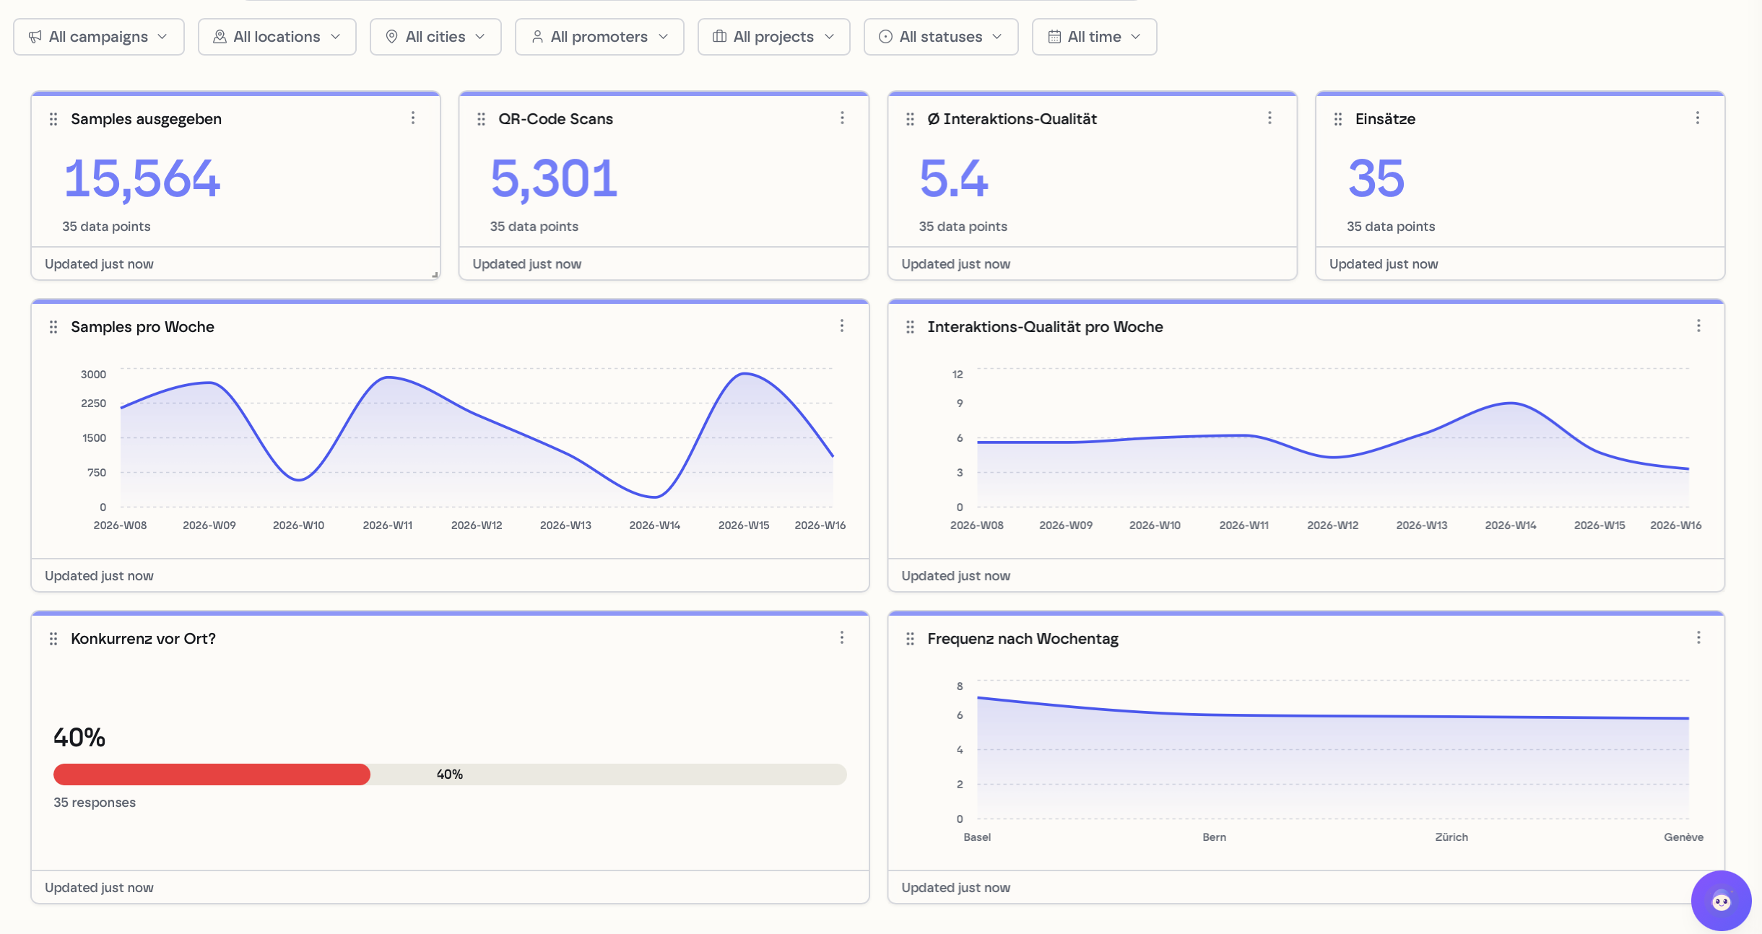Click the large 40% percentage text
The height and width of the screenshot is (934, 1762).
point(79,738)
